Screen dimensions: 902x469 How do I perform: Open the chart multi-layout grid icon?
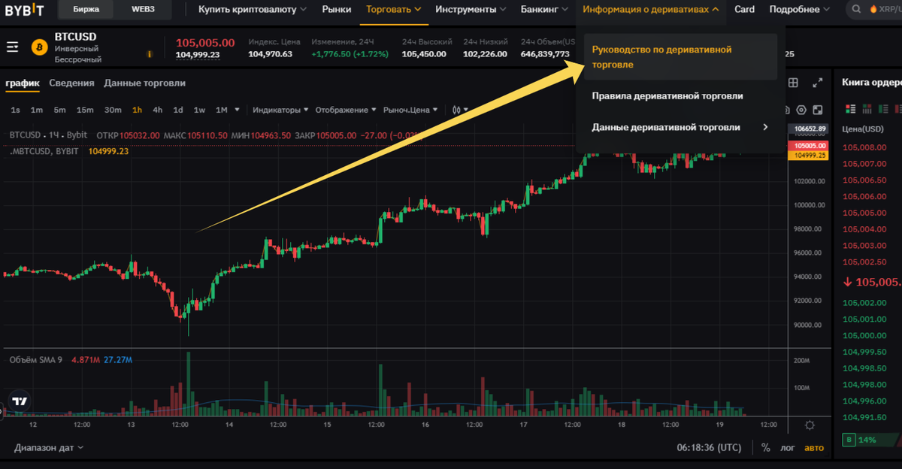click(x=793, y=83)
